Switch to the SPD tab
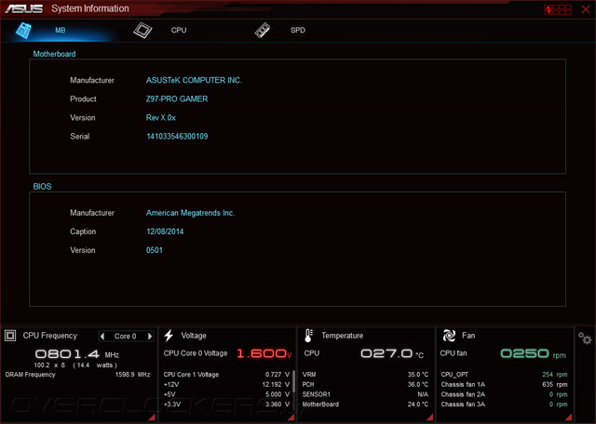This screenshot has height=424, width=596. coord(298,31)
